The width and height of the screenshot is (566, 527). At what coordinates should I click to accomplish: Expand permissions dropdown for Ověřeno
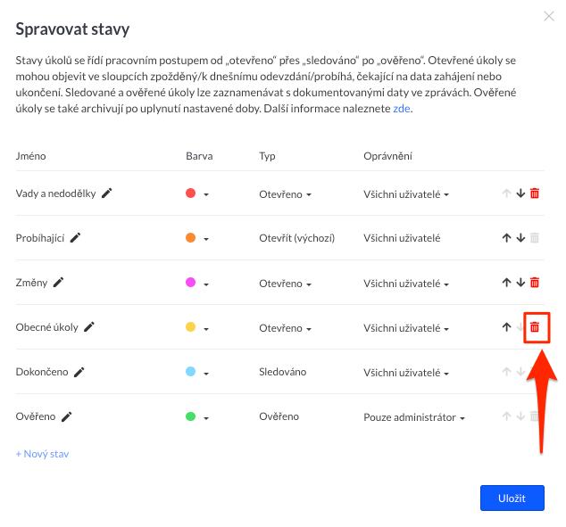click(414, 417)
